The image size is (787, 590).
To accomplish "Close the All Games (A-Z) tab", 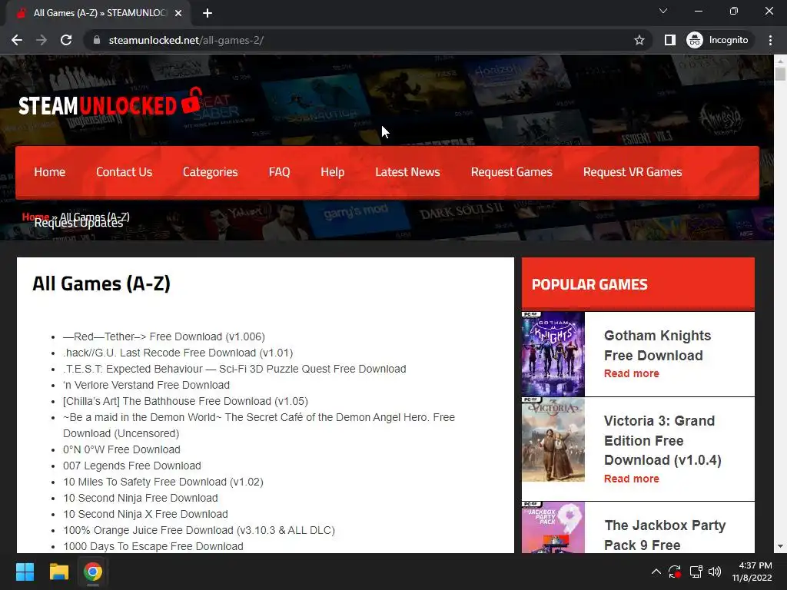I will tap(178, 13).
